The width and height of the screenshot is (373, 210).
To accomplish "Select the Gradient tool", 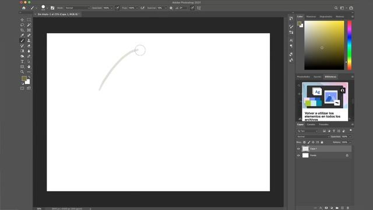I will click(x=22, y=51).
